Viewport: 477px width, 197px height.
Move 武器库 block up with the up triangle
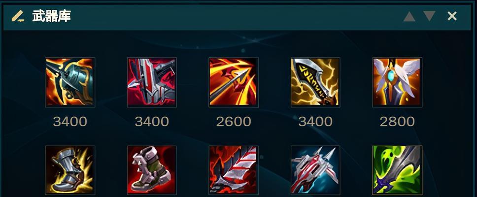point(409,16)
